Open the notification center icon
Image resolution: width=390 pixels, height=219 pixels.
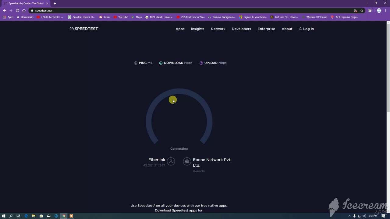pos(383,216)
